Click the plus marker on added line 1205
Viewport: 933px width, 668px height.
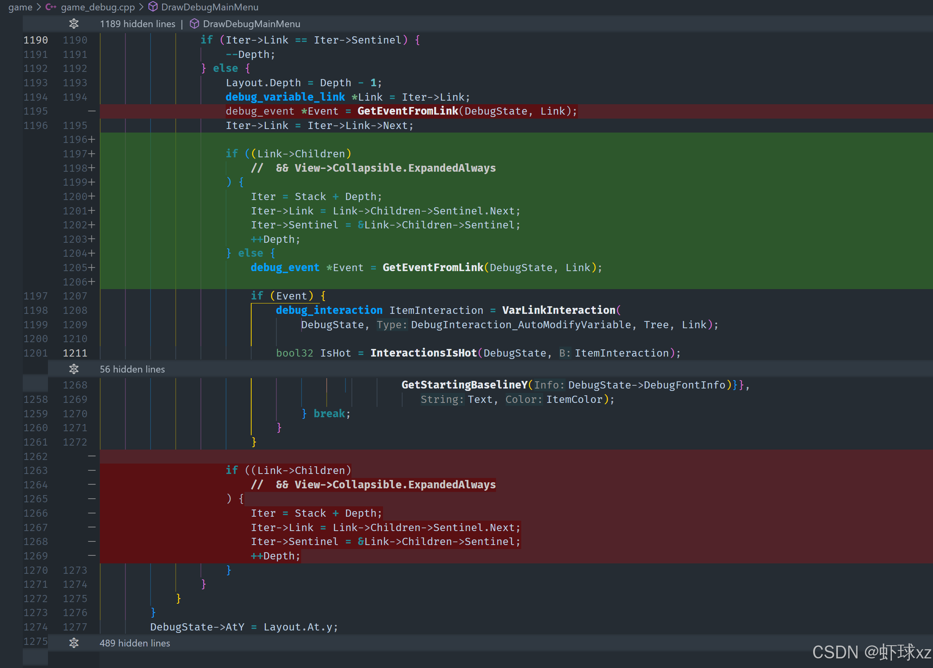(x=91, y=268)
